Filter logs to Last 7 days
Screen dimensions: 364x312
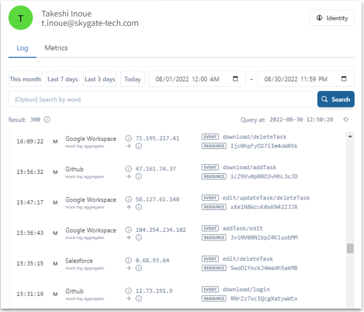[x=62, y=79]
